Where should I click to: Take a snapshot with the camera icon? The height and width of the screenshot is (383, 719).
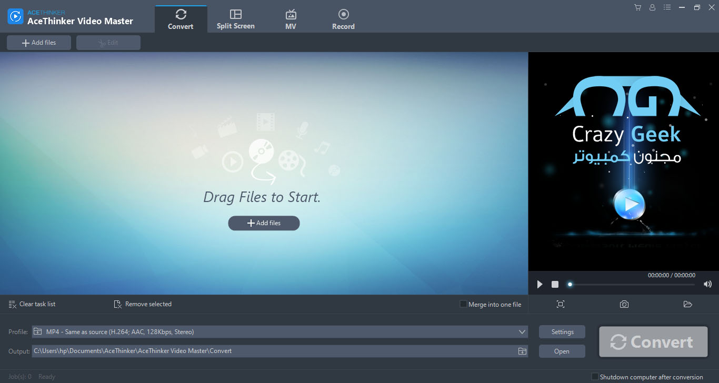624,304
